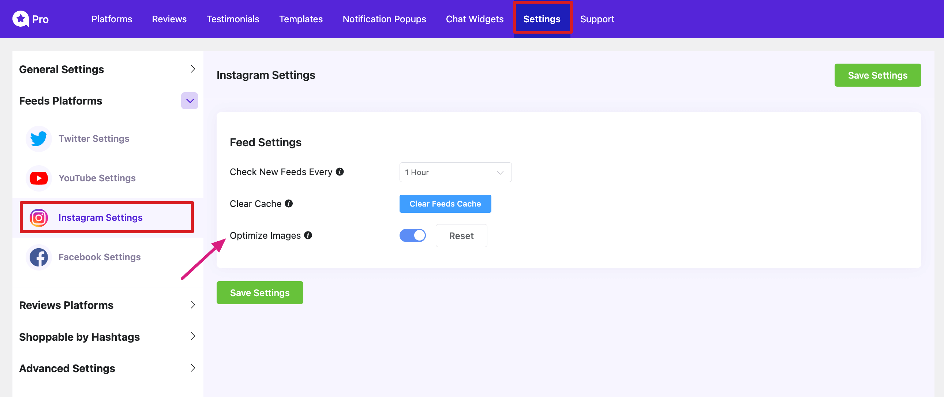944x397 pixels.
Task: Click the Instagram Settings camera icon
Action: coord(38,217)
